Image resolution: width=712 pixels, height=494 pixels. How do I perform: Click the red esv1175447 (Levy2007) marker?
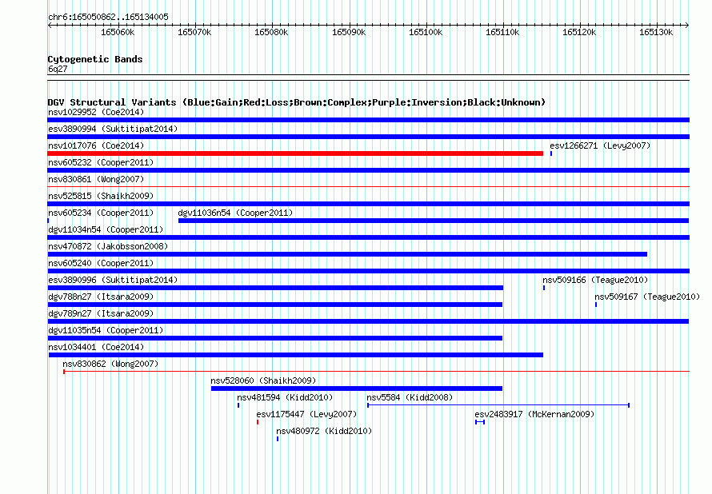coord(258,422)
